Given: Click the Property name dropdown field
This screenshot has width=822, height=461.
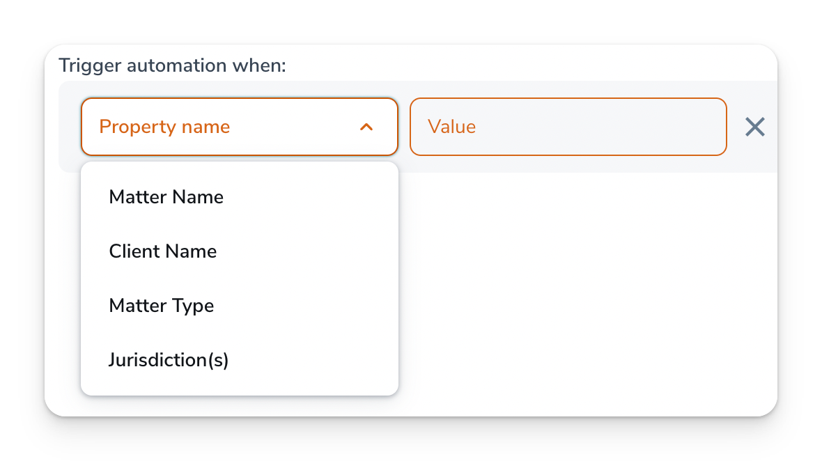Looking at the screenshot, I should tap(239, 127).
